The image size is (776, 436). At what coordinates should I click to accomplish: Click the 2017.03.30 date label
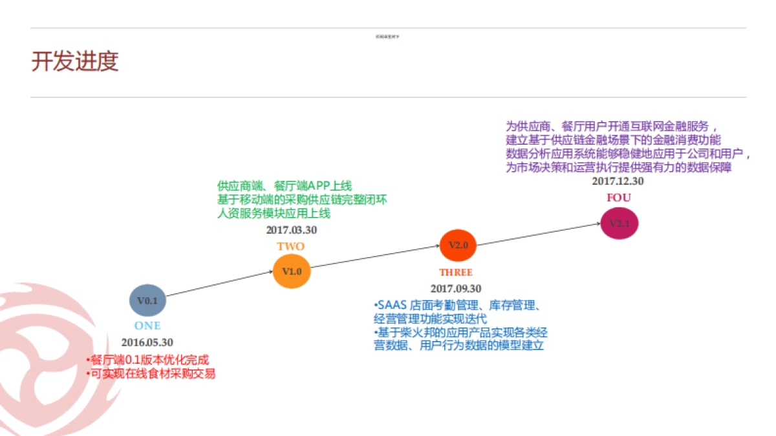click(292, 229)
